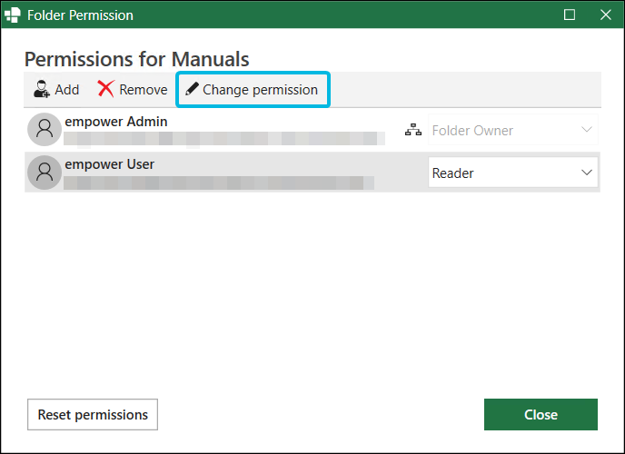The image size is (625, 454).
Task: Click the green Close button
Action: [x=541, y=415]
